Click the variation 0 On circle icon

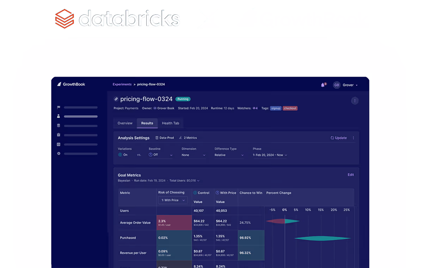pos(120,155)
